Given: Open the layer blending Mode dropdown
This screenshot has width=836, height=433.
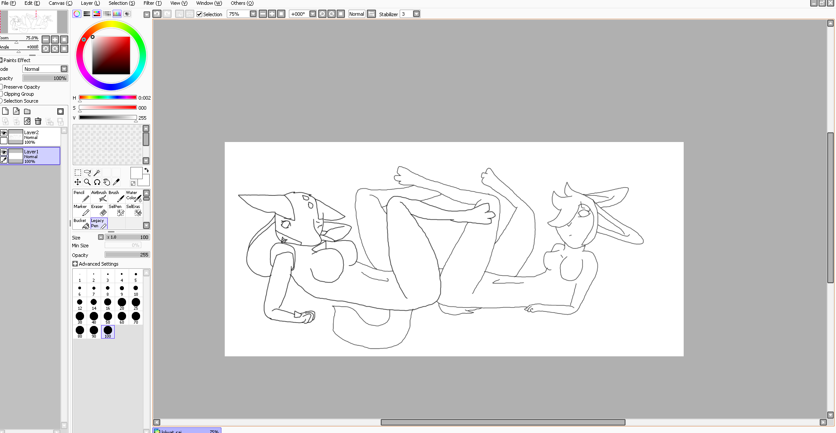Looking at the screenshot, I should [64, 69].
